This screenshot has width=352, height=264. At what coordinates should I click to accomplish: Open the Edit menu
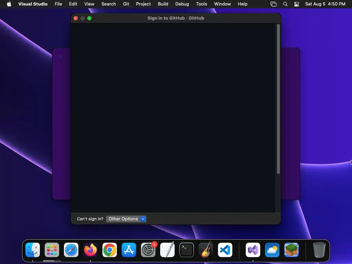coord(73,4)
